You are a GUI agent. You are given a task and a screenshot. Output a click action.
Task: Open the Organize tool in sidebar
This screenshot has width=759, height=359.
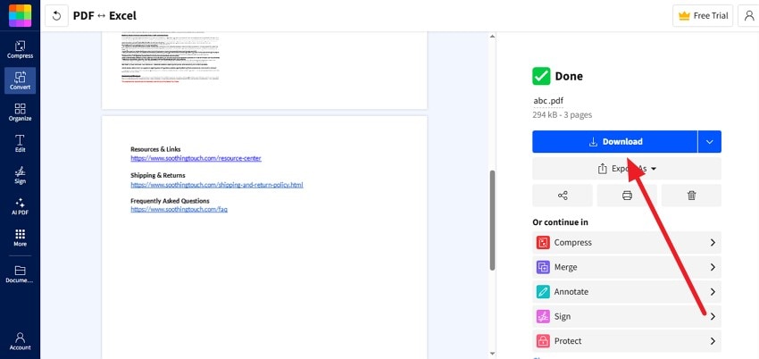(x=20, y=113)
